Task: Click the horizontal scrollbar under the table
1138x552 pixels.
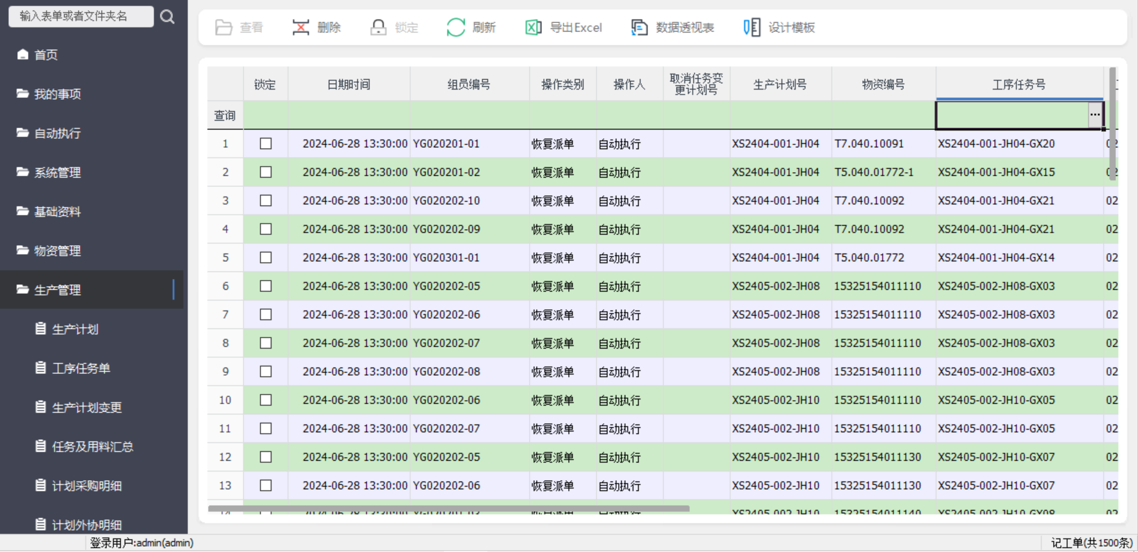Action: [449, 509]
